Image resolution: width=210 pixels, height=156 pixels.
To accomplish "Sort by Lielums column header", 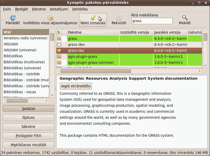I will (x=195, y=32).
